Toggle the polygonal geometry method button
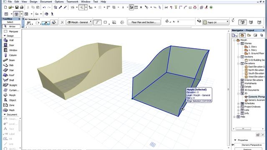 [97, 22]
